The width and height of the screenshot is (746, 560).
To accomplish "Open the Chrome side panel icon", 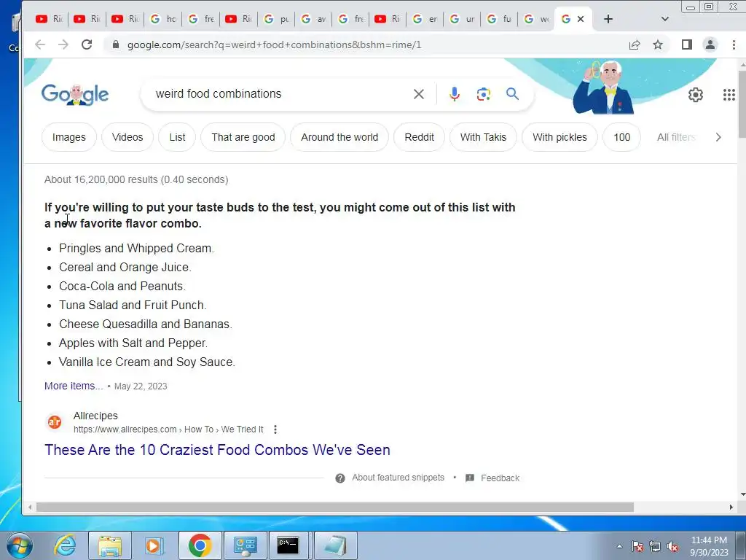I will pos(686,44).
